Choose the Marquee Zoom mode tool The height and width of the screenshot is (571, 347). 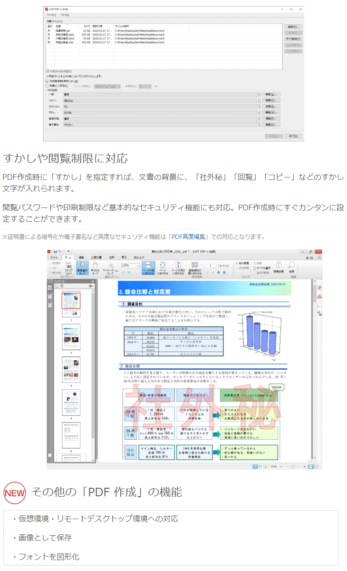pyautogui.click(x=110, y=269)
